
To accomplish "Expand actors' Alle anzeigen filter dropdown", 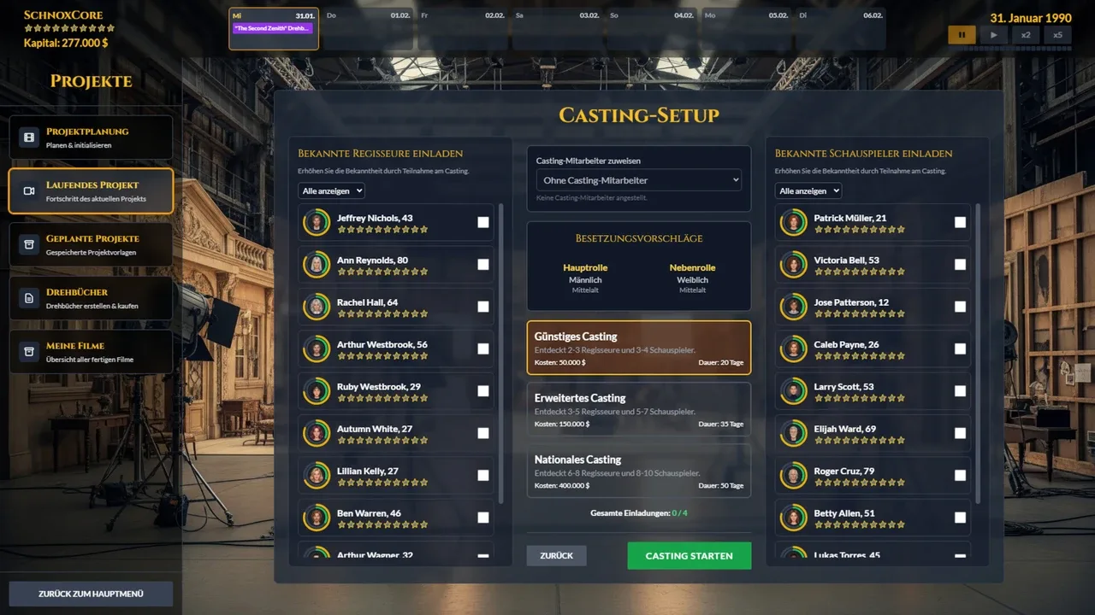I will pos(808,191).
